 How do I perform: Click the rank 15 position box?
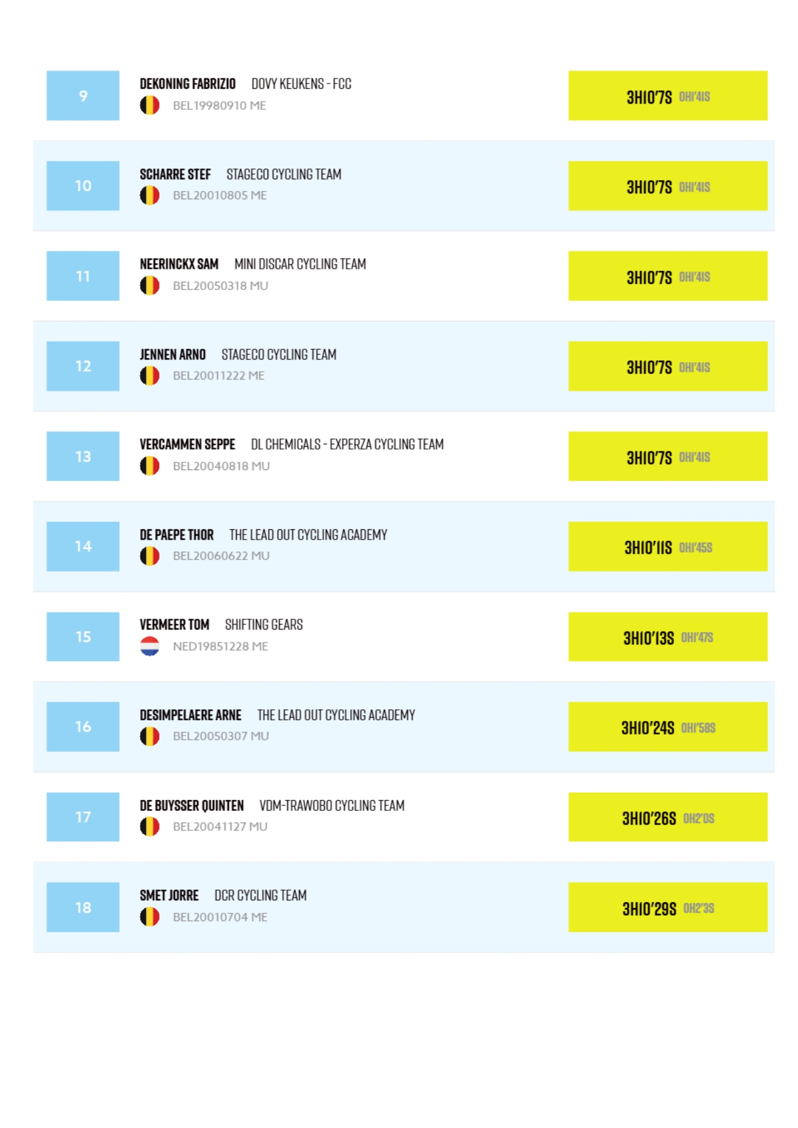click(x=83, y=637)
